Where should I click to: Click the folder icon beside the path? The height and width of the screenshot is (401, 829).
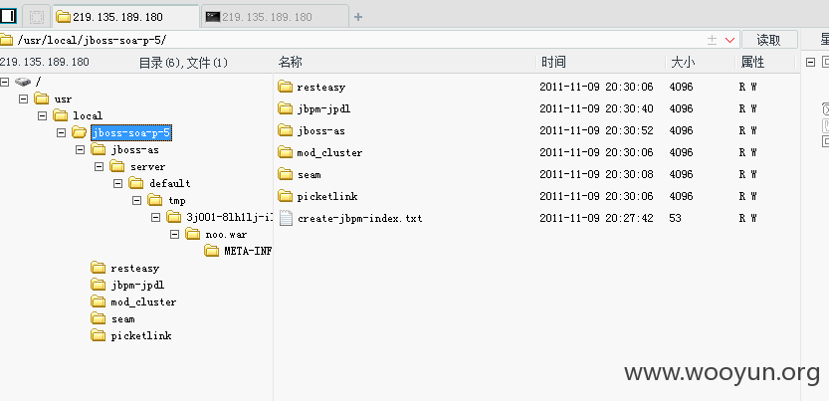[x=6, y=40]
